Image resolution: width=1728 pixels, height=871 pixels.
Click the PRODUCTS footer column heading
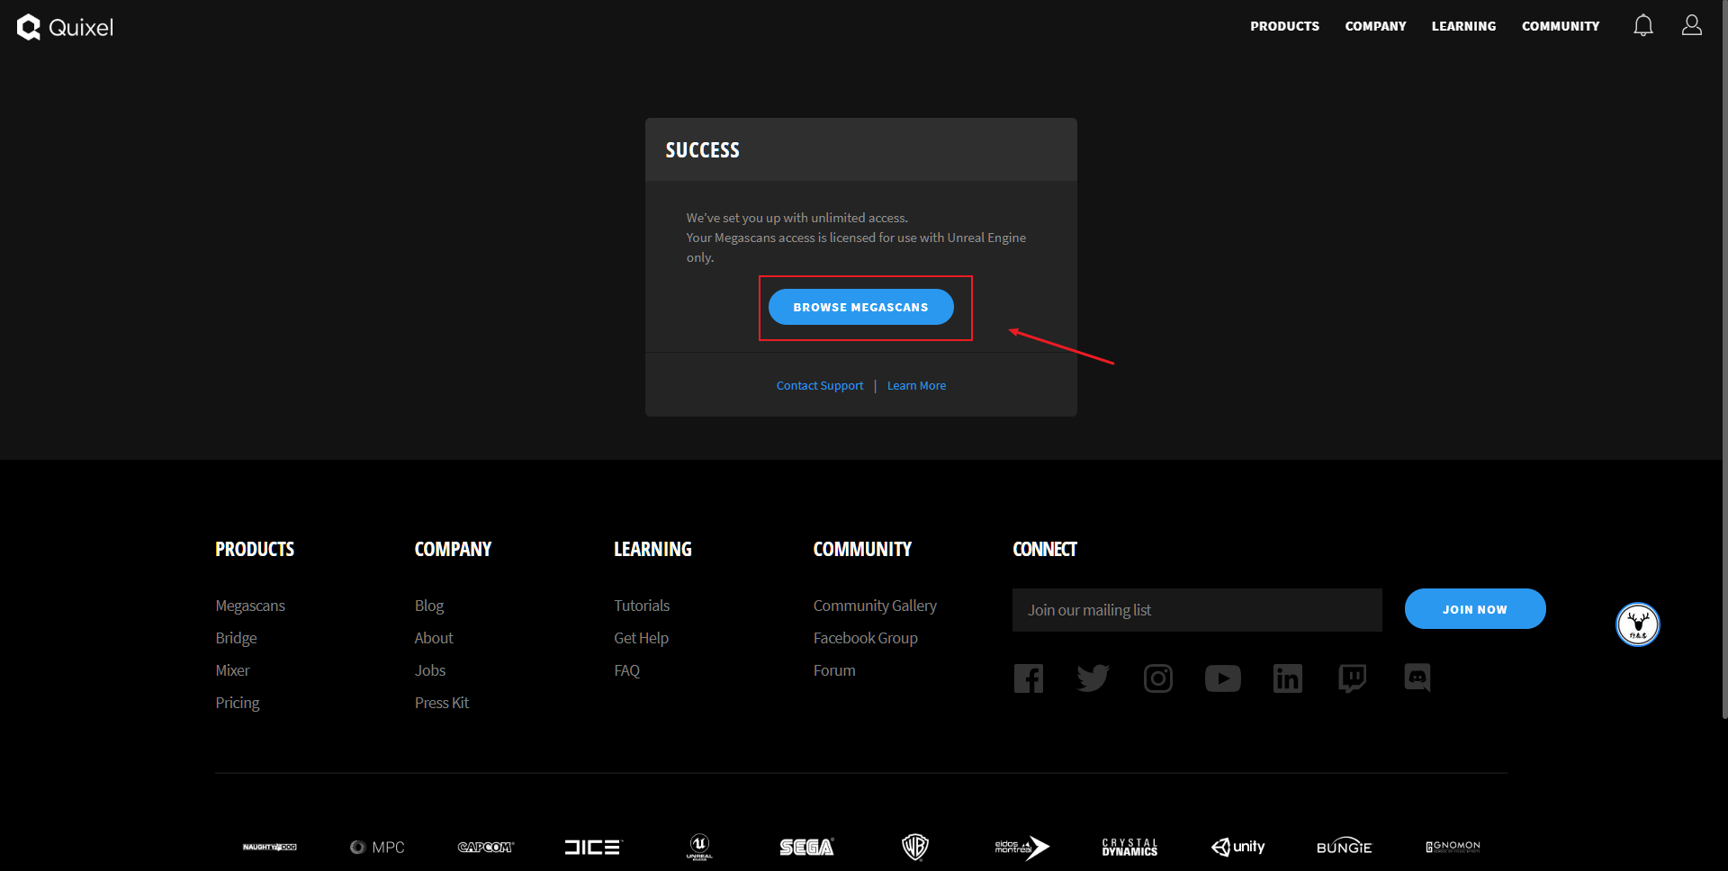(x=255, y=549)
